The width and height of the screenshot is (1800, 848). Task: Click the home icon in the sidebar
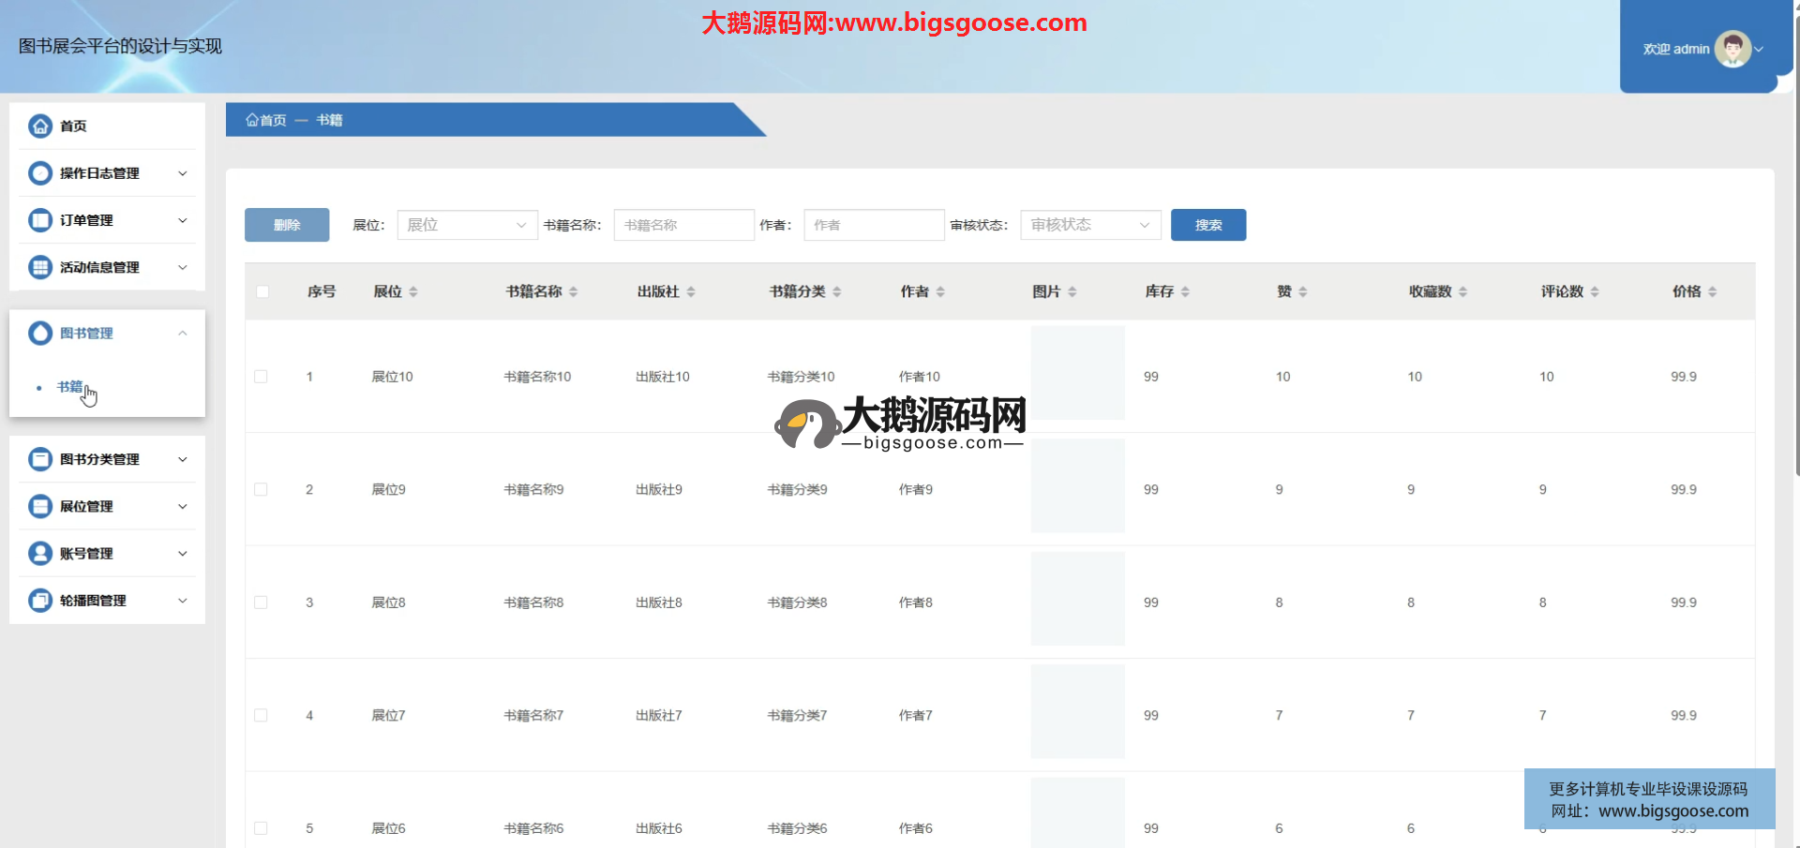(x=40, y=126)
